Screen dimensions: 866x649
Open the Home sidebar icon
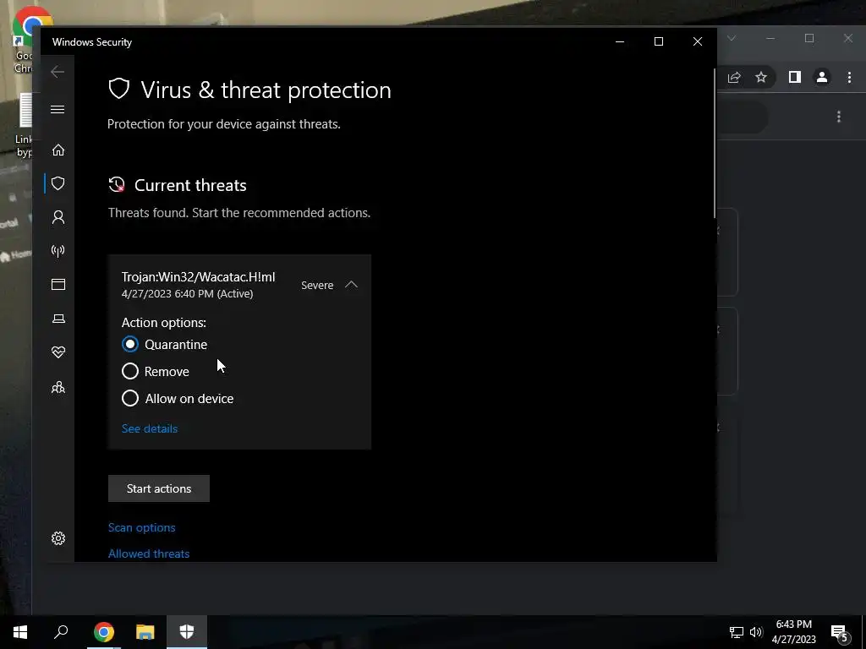point(58,150)
